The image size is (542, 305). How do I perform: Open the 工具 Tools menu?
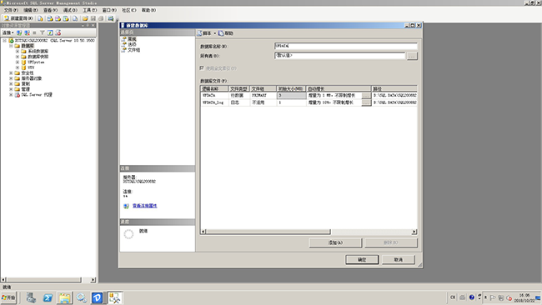pos(89,10)
